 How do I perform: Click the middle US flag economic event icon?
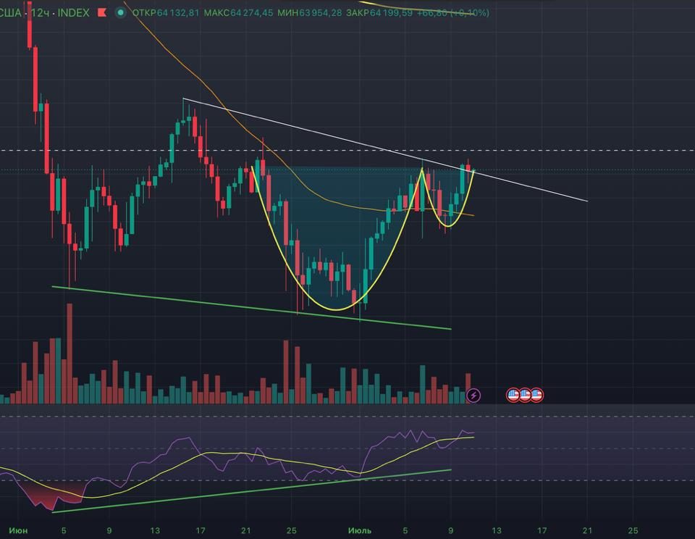pyautogui.click(x=525, y=394)
